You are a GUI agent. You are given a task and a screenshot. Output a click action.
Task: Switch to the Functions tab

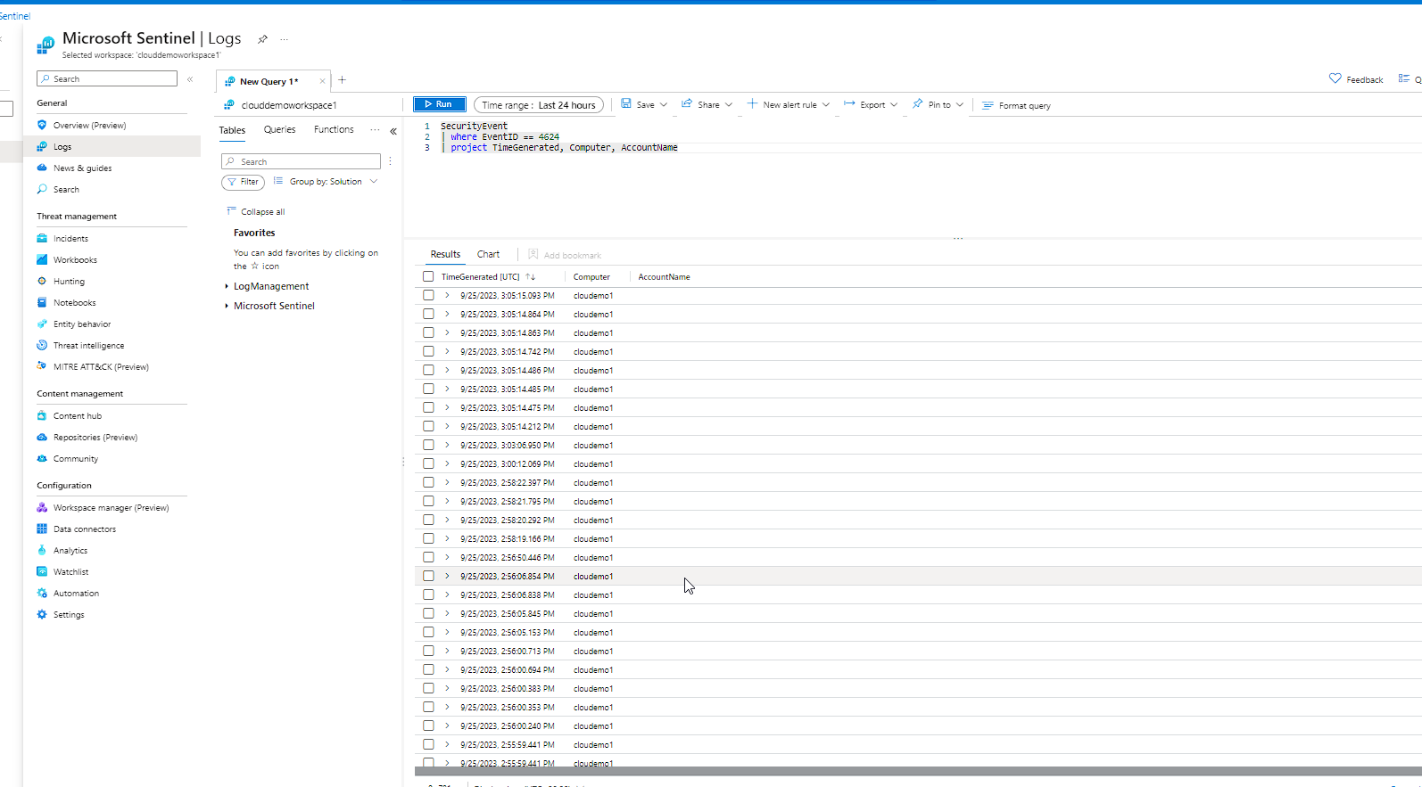[x=334, y=130]
